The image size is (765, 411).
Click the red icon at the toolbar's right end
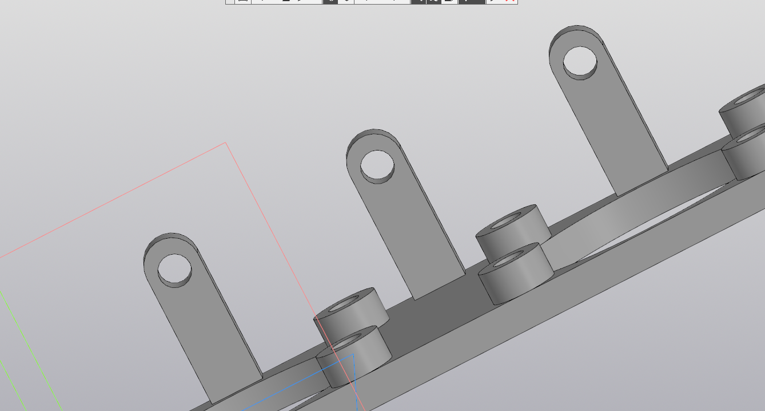509,1
